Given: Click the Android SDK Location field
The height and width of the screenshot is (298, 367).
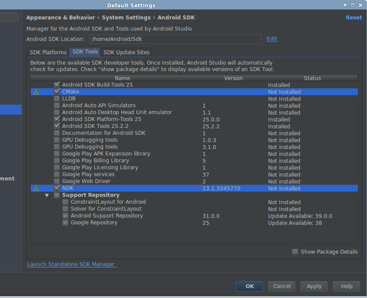Looking at the screenshot, I should tap(175, 39).
